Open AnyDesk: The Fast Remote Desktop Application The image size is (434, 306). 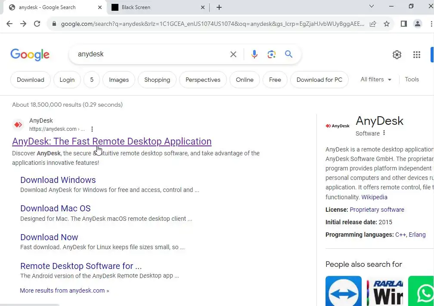(x=112, y=141)
